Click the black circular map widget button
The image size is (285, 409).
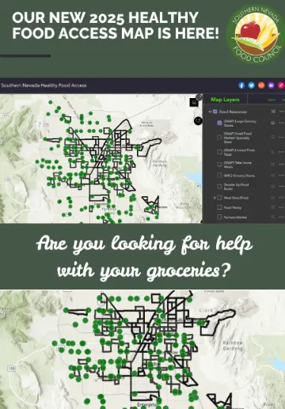(x=198, y=121)
